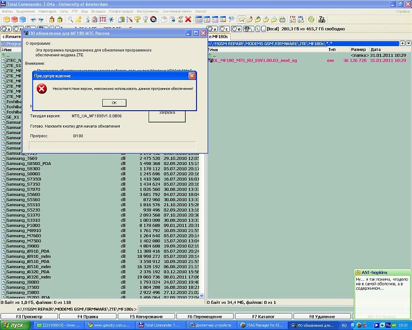This screenshot has height=330, width=412.
Task: Click the forward arrow navigation icon
Action: tap(41, 19)
